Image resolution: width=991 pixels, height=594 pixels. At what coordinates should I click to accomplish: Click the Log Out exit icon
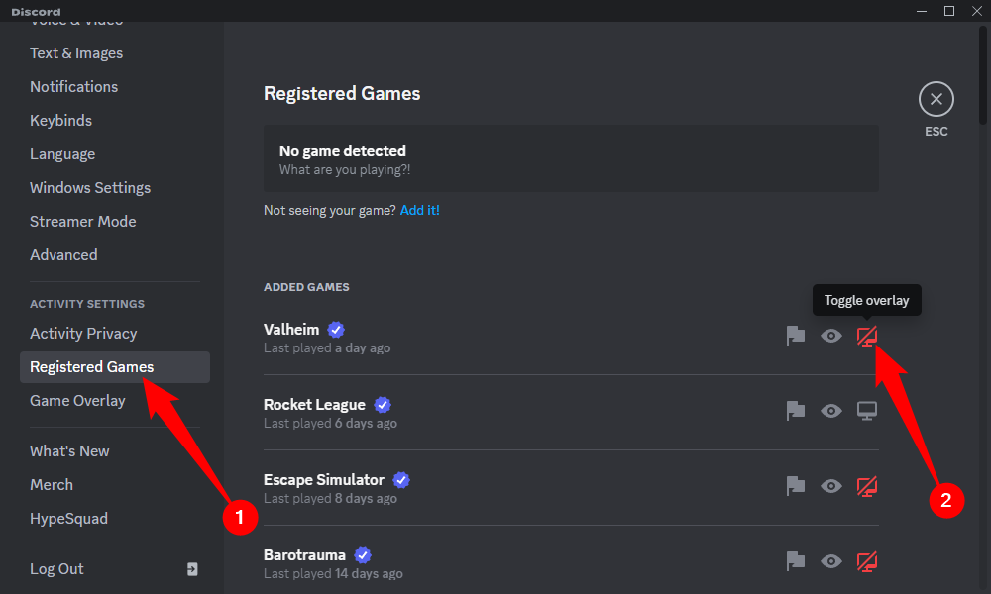(192, 569)
